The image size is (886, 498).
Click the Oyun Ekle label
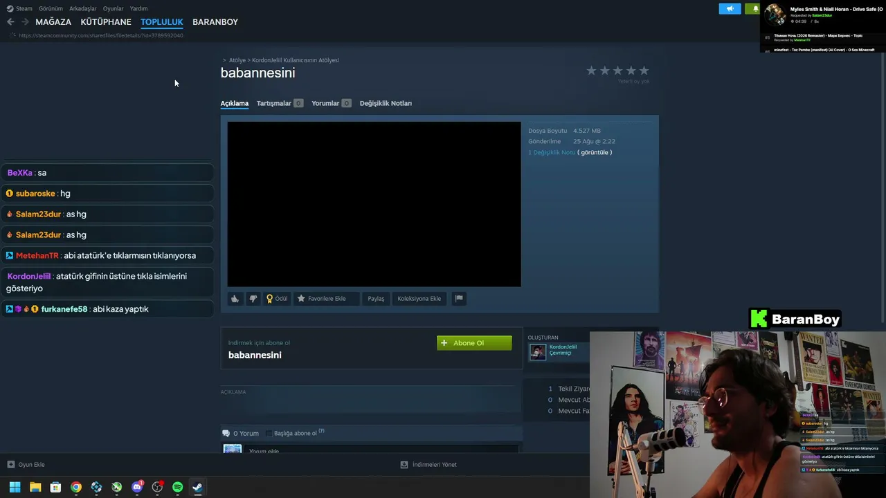(31, 465)
